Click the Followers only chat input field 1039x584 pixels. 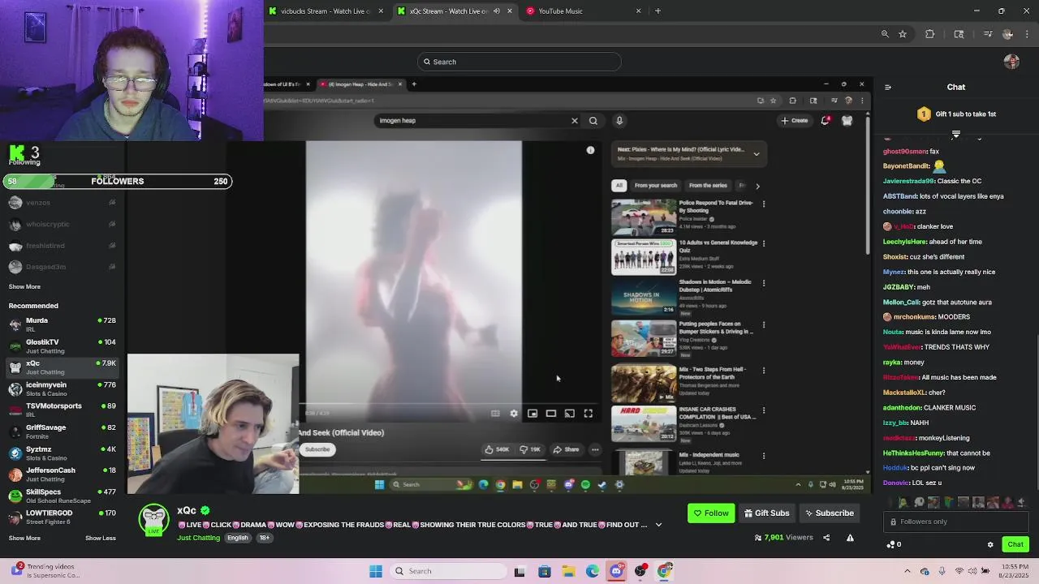coord(956,522)
